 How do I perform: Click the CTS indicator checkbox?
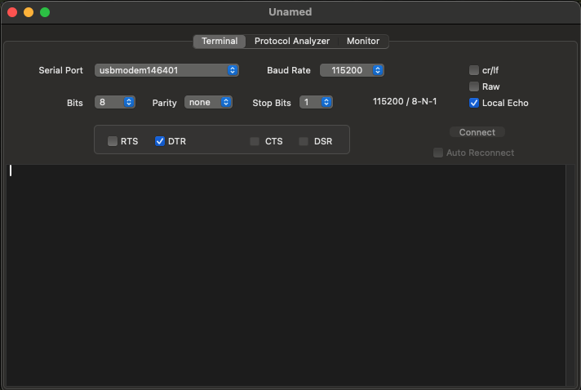coord(255,141)
